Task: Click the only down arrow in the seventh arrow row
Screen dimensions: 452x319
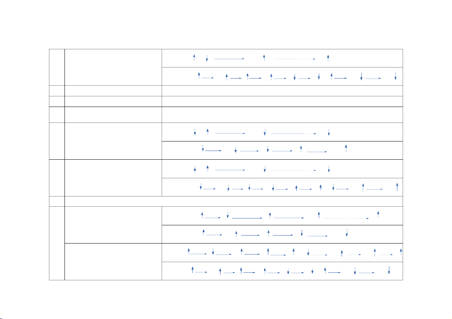Action: tap(227, 215)
